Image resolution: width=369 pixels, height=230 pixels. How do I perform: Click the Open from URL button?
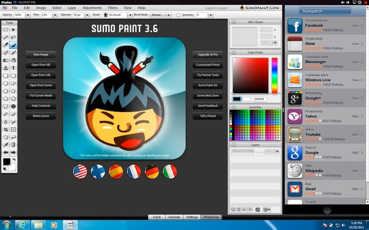(41, 75)
